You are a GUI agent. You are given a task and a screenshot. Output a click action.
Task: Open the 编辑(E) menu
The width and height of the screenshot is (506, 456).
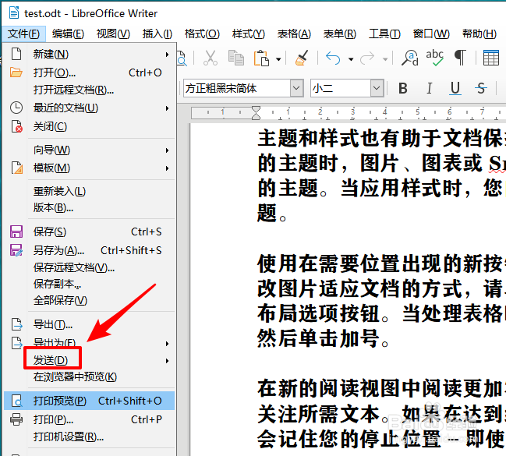point(68,34)
